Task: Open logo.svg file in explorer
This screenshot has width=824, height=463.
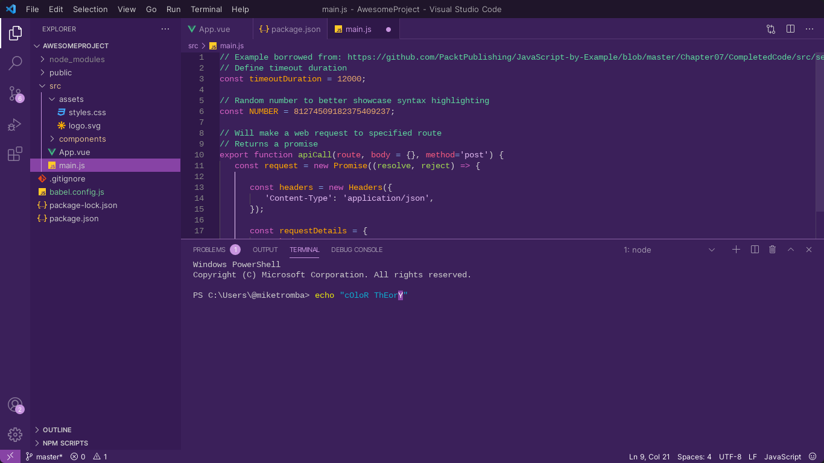Action: tap(84, 125)
